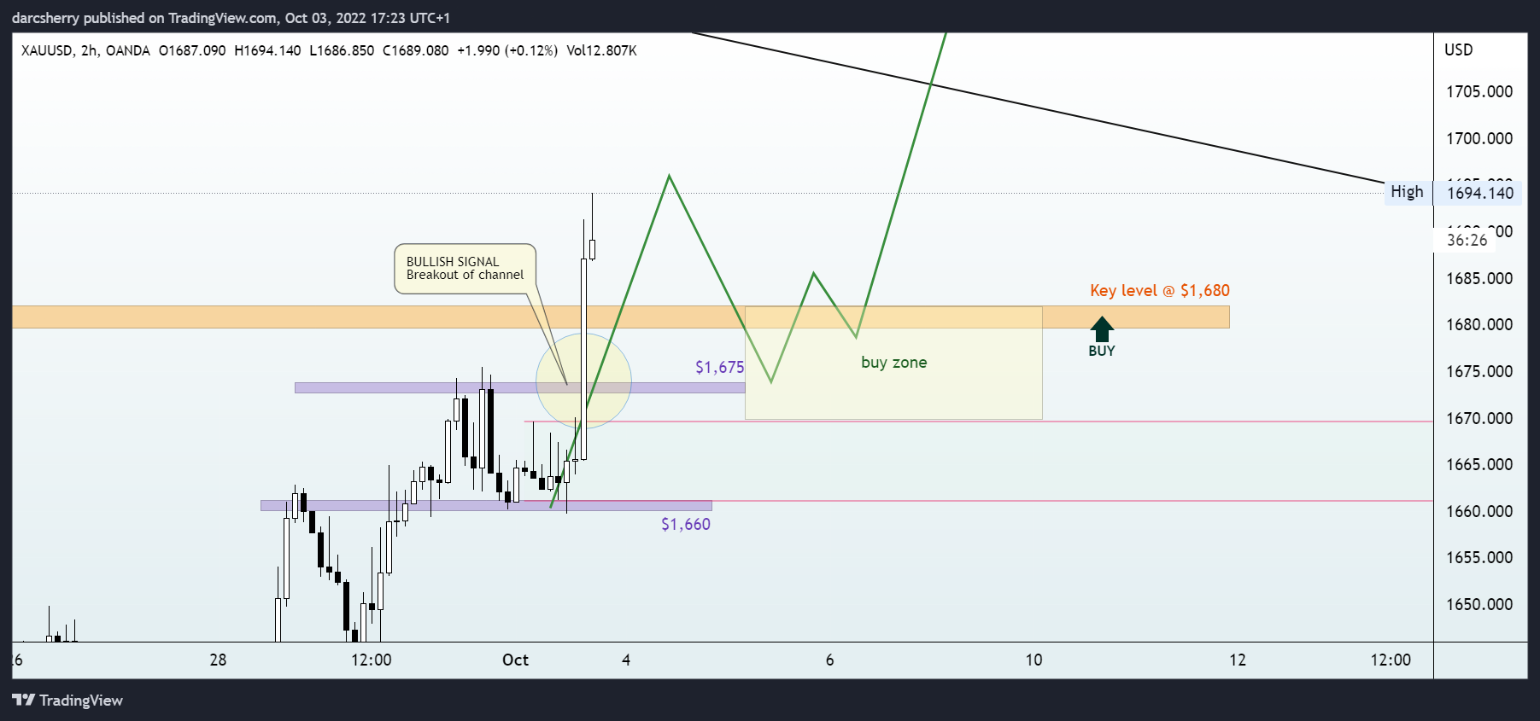Screen dimensions: 1540x721
Task: Click the close value C1689.080
Action: pyautogui.click(x=415, y=50)
